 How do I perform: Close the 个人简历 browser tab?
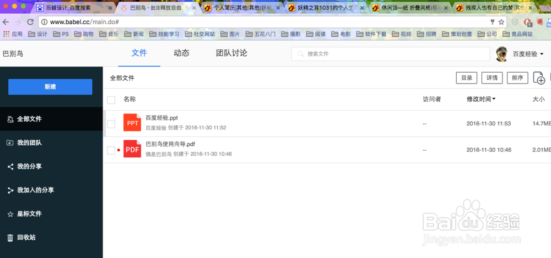pyautogui.click(x=278, y=8)
